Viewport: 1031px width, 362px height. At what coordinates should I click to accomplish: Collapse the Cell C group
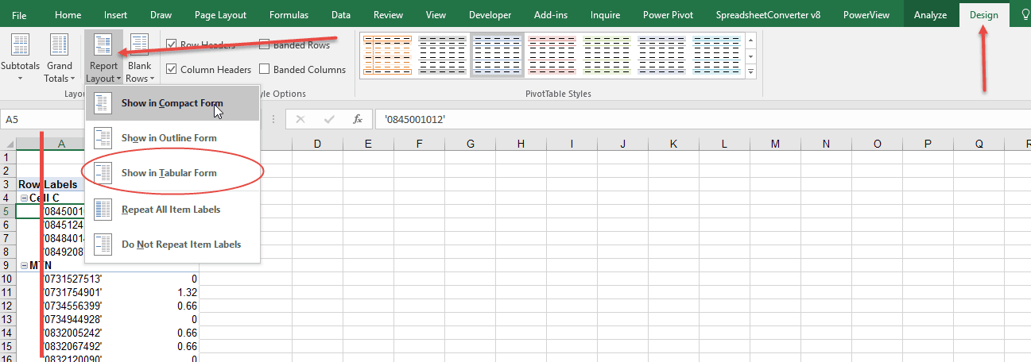click(x=24, y=198)
